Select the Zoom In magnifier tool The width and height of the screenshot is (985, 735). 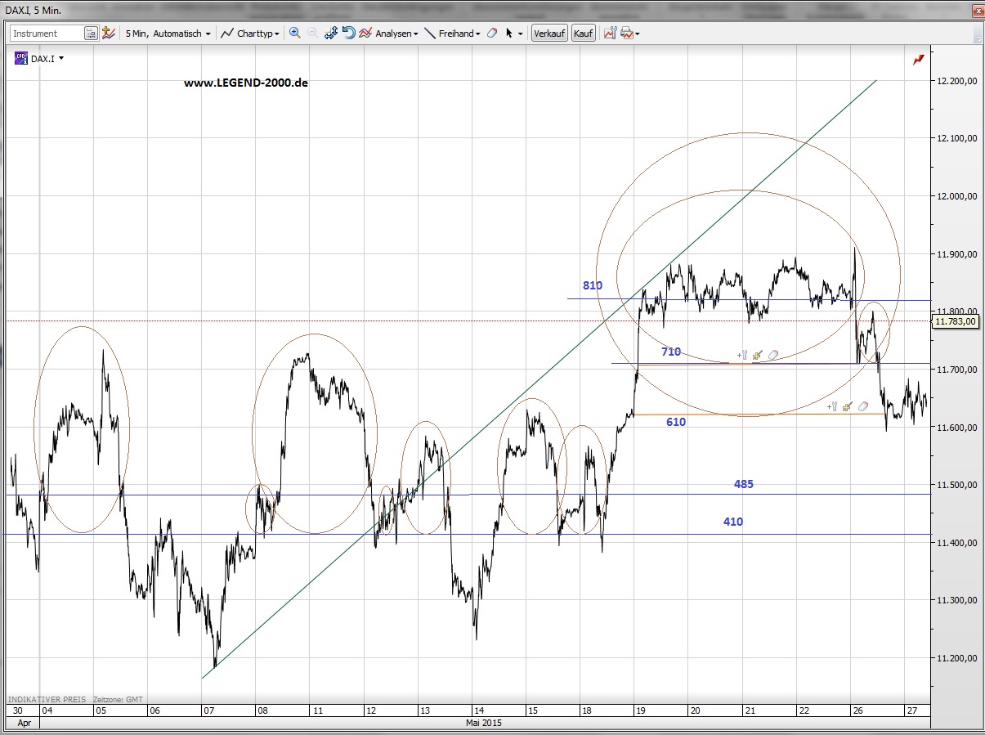tap(294, 33)
